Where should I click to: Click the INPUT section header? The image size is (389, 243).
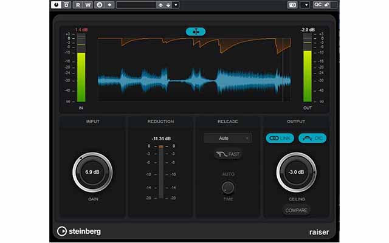(x=93, y=122)
